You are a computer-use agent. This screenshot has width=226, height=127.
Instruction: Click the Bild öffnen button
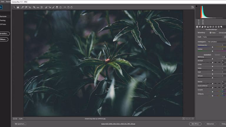[x=195, y=124]
